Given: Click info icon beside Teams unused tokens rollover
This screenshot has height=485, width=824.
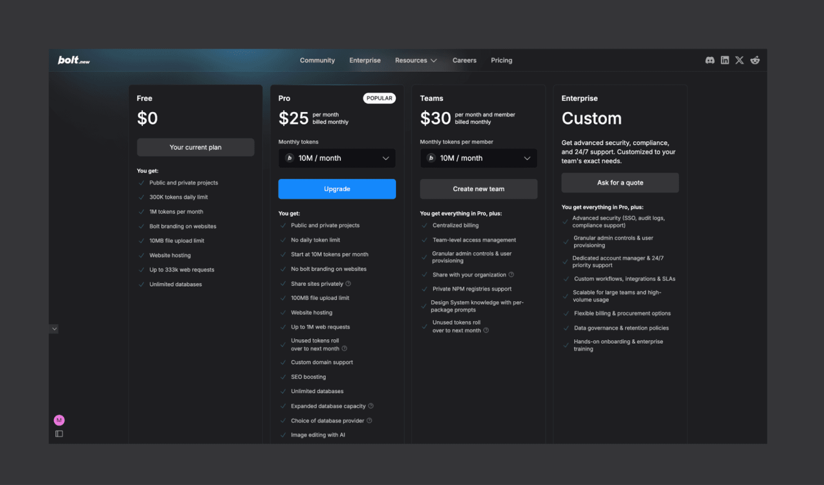Looking at the screenshot, I should [x=486, y=330].
